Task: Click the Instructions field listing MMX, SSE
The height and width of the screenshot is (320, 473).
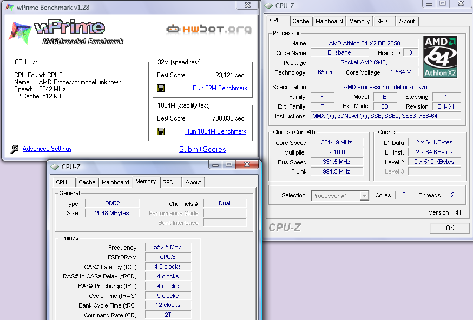Action: click(x=385, y=116)
